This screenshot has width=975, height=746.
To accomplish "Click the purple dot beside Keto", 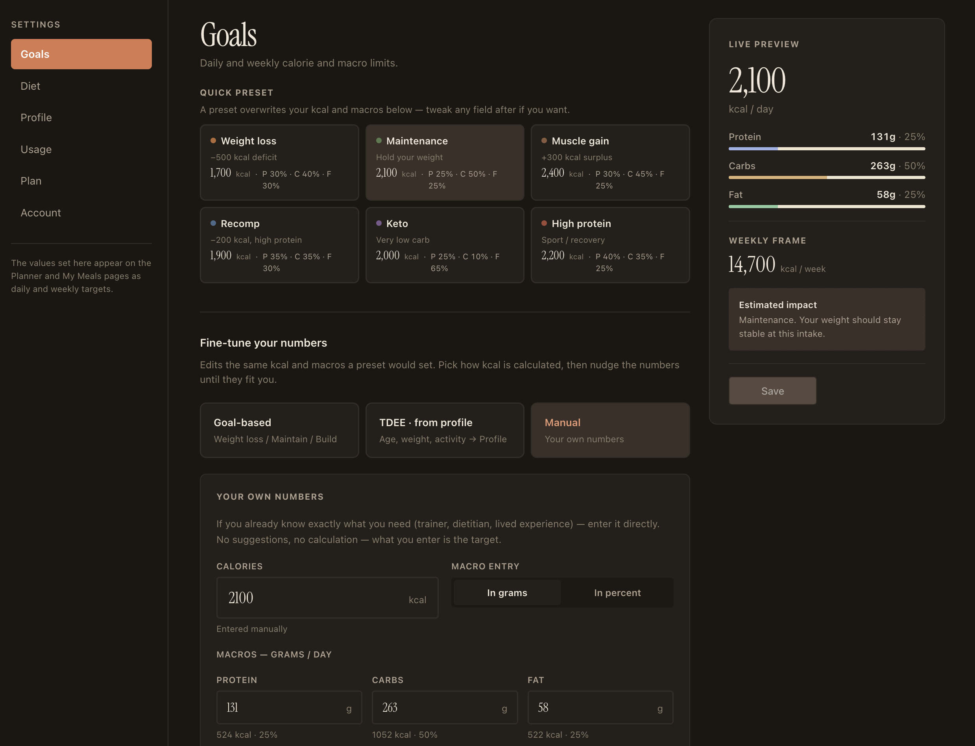I will (379, 223).
